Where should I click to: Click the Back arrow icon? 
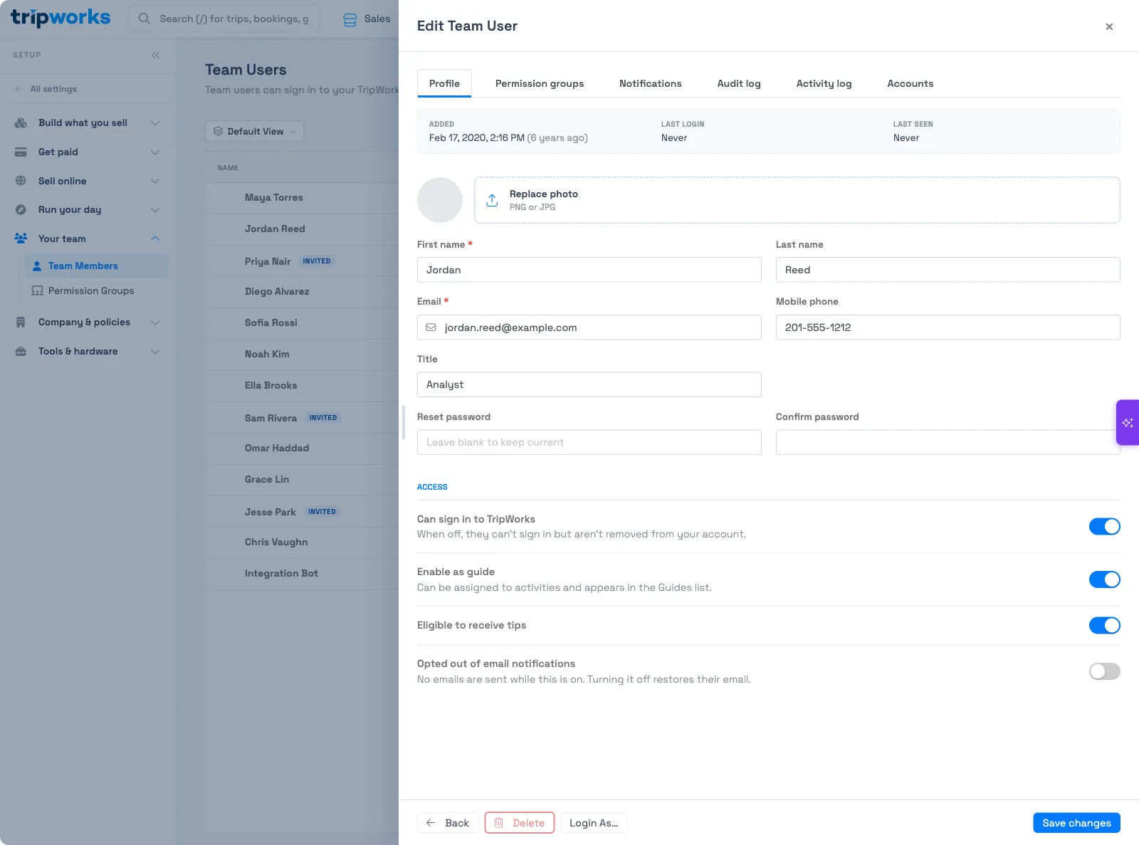pos(431,823)
